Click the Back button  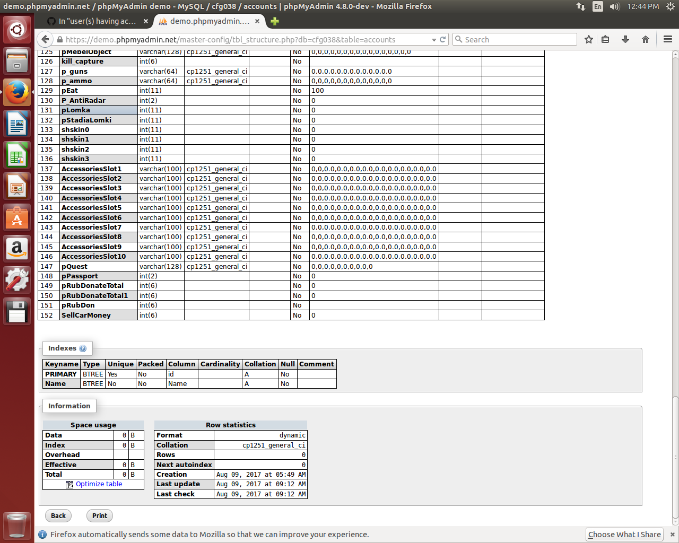[x=58, y=515]
